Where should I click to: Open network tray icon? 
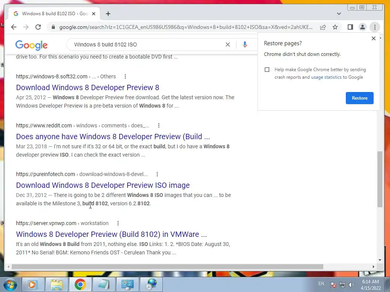pyautogui.click(x=342, y=285)
